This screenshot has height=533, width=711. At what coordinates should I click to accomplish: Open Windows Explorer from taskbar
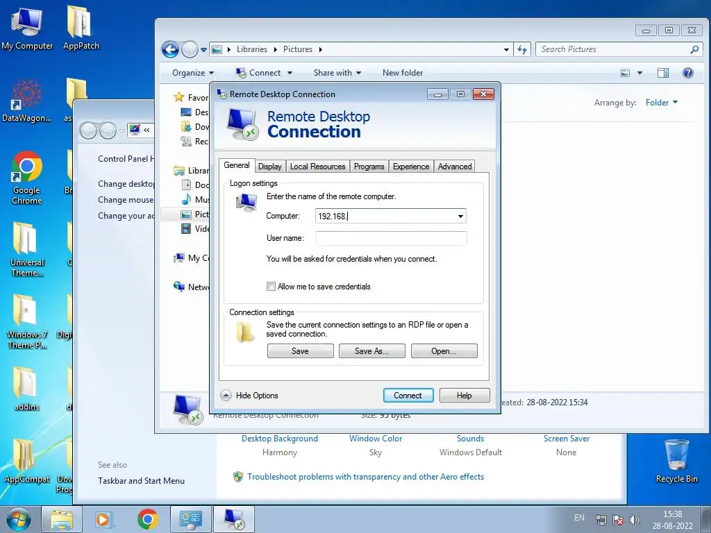coord(62,519)
